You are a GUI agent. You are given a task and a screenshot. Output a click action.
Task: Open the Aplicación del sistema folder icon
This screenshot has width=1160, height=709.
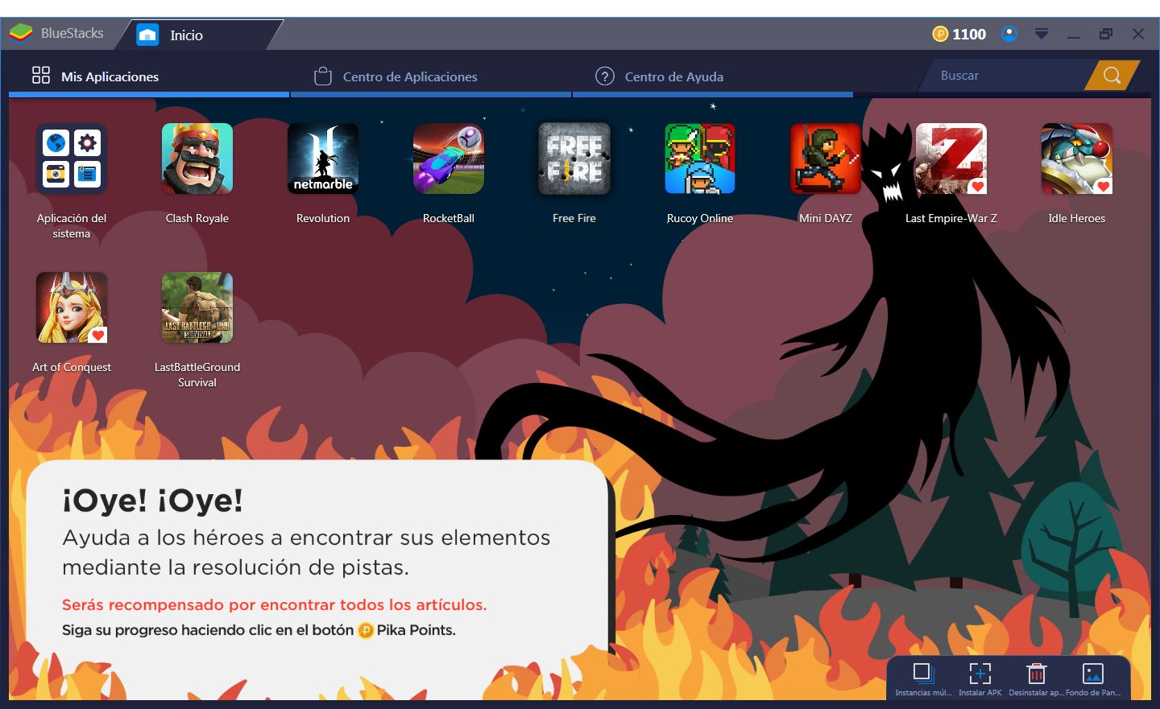72,159
